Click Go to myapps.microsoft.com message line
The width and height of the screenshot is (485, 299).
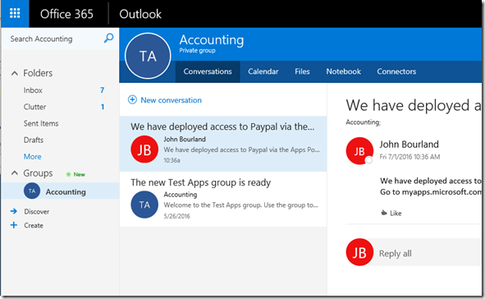click(431, 192)
